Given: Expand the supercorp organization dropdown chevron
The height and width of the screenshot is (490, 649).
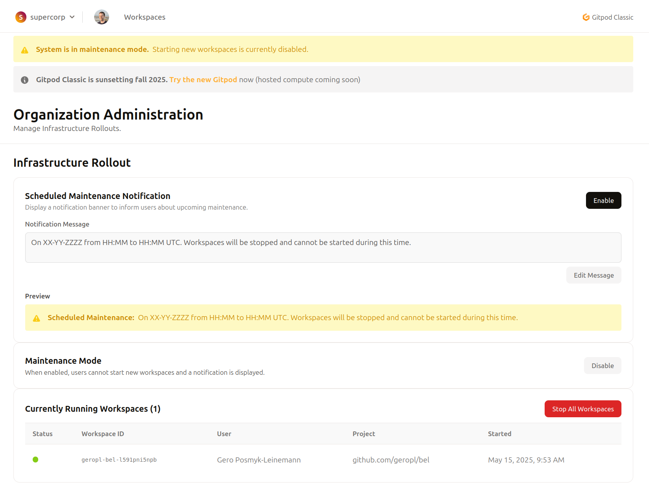Looking at the screenshot, I should (x=72, y=17).
